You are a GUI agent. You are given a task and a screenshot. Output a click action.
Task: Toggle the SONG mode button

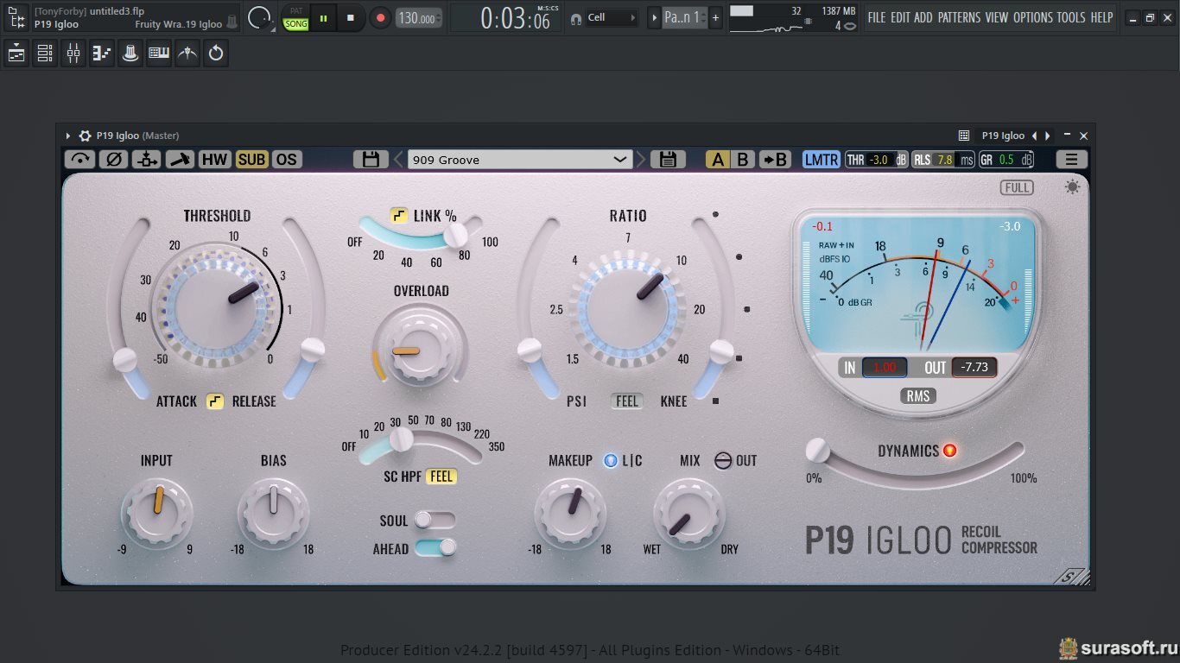pyautogui.click(x=296, y=23)
